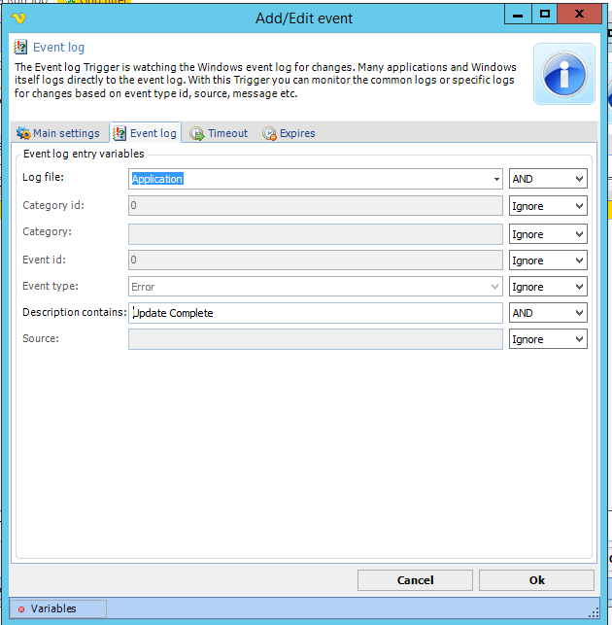Confirm with the Ok button
The width and height of the screenshot is (612, 625).
click(x=536, y=579)
